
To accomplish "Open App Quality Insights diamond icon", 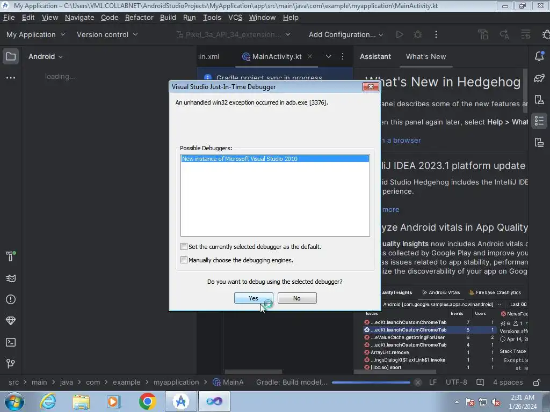I will (11, 321).
